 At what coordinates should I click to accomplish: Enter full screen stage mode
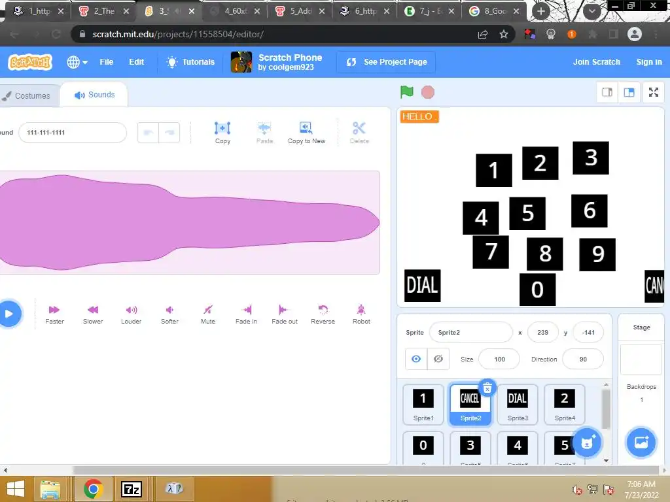[654, 92]
